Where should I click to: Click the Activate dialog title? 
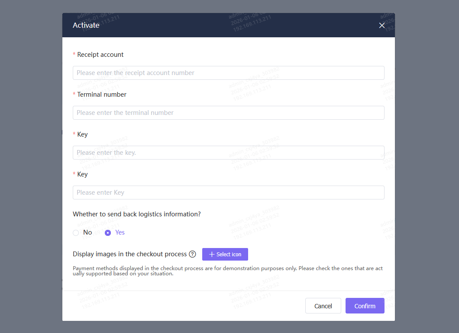(86, 25)
